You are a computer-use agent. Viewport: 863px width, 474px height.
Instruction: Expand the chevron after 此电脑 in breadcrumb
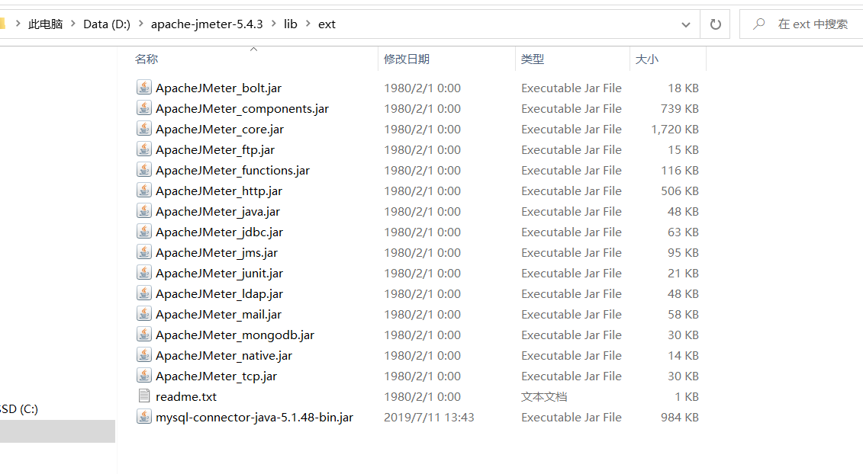(72, 24)
